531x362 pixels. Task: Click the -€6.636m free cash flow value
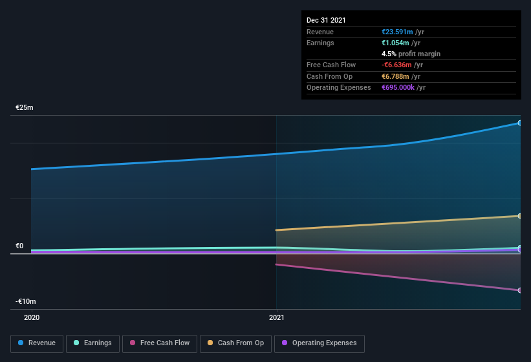396,65
